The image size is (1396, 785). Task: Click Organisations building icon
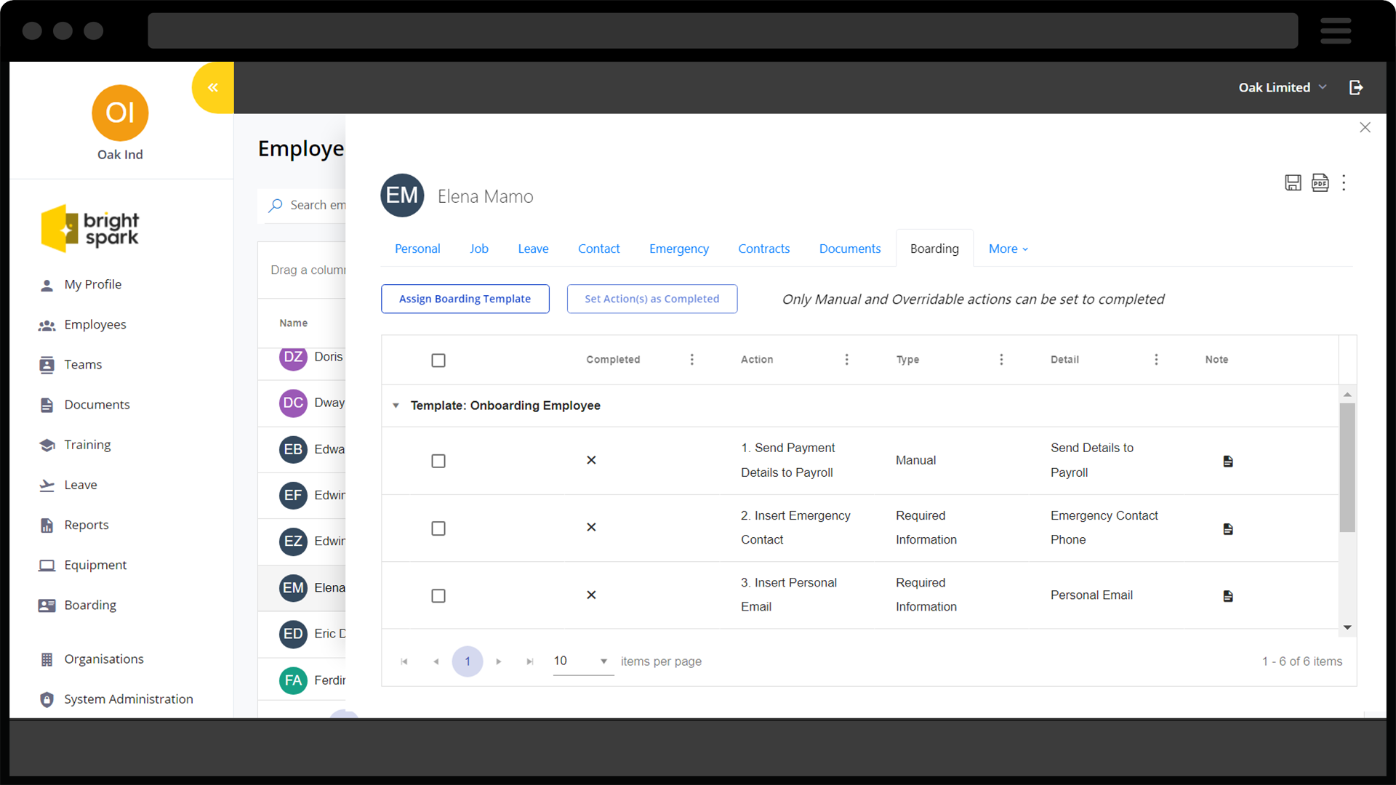[x=47, y=659]
